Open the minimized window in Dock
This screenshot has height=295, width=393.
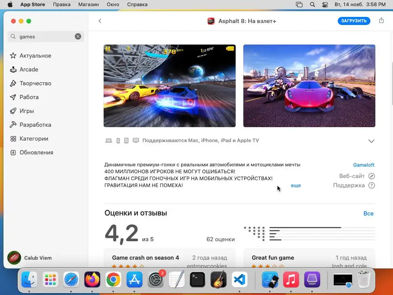[x=343, y=280]
